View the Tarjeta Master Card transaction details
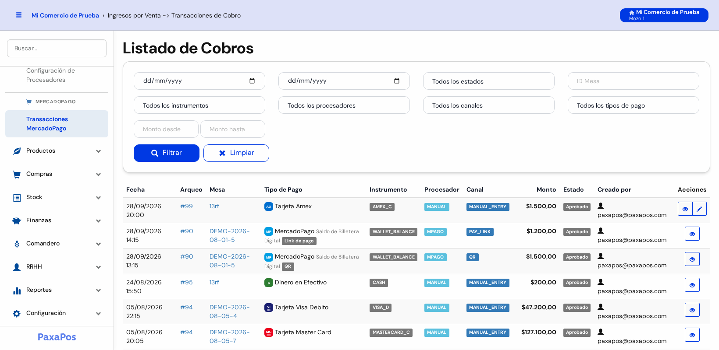Viewport: 719px width, 350px height. point(692,335)
